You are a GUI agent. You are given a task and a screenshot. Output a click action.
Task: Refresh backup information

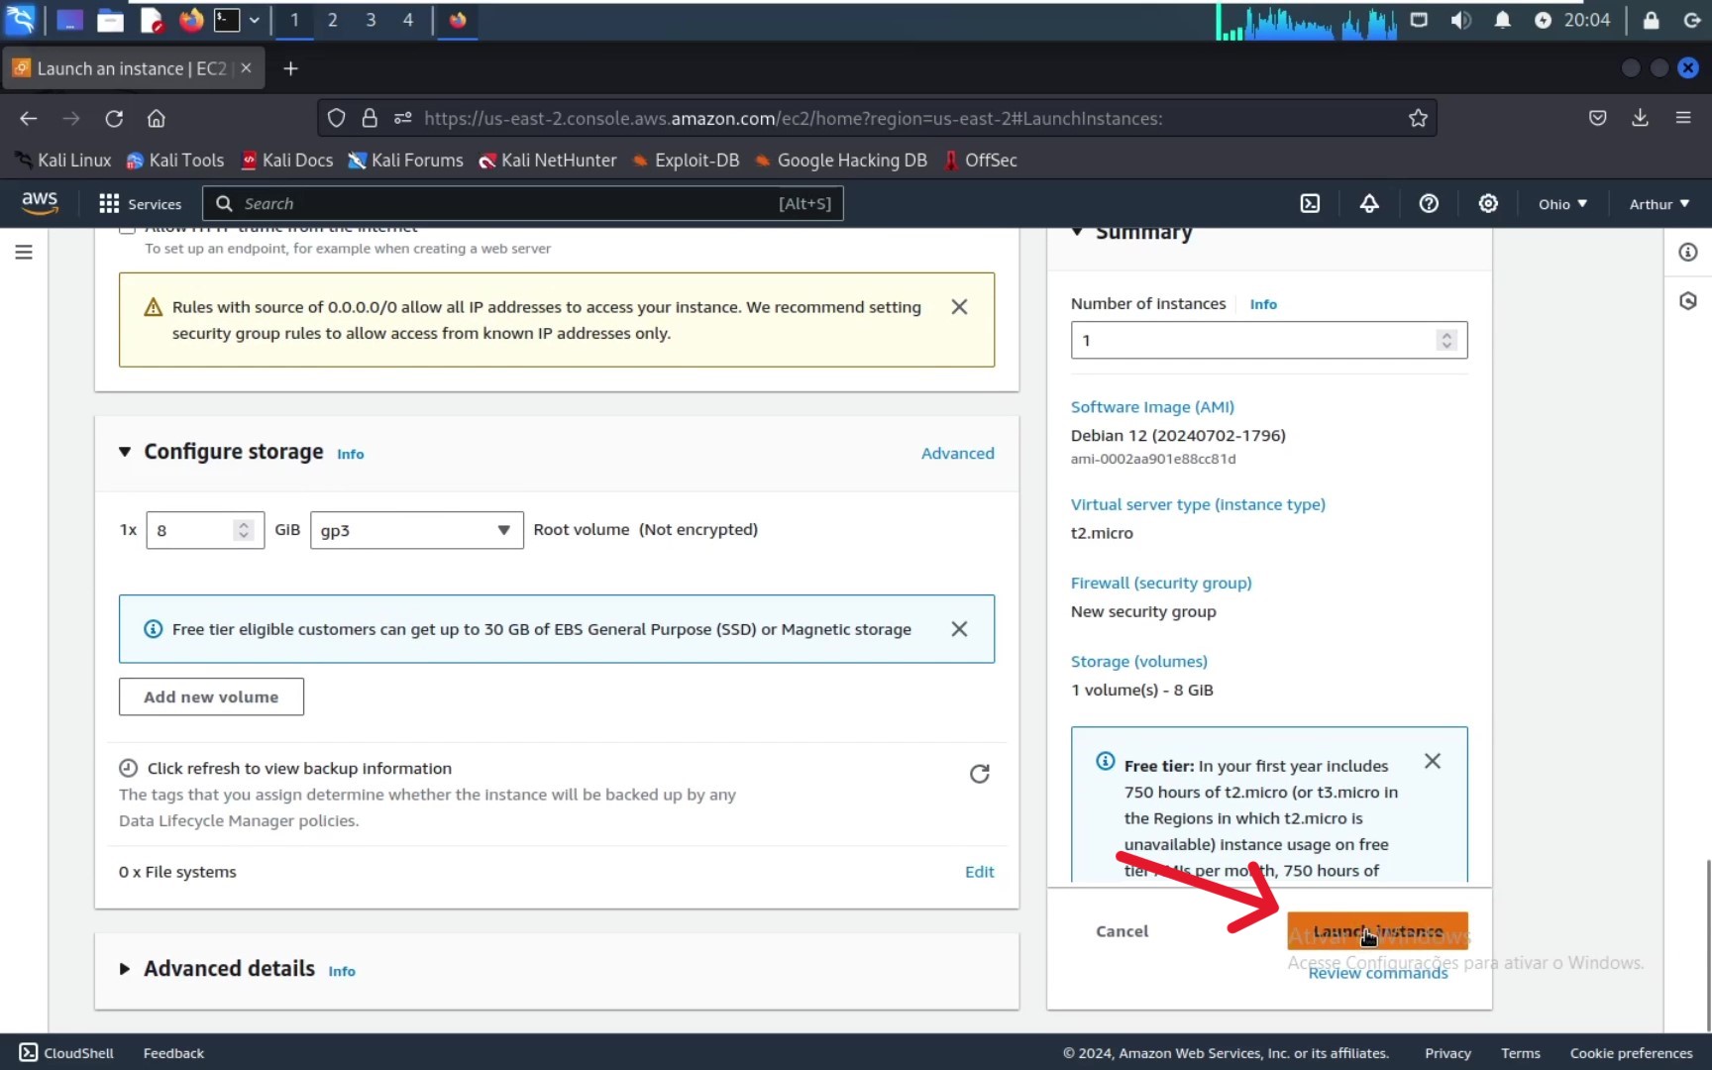pyautogui.click(x=979, y=774)
